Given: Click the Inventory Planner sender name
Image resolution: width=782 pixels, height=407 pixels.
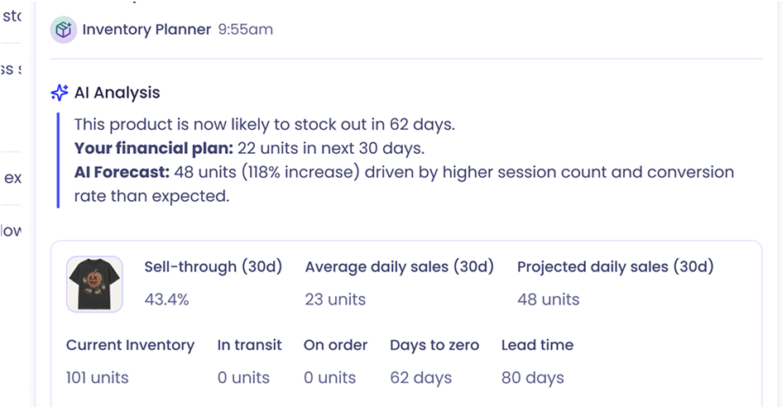Looking at the screenshot, I should pyautogui.click(x=146, y=30).
